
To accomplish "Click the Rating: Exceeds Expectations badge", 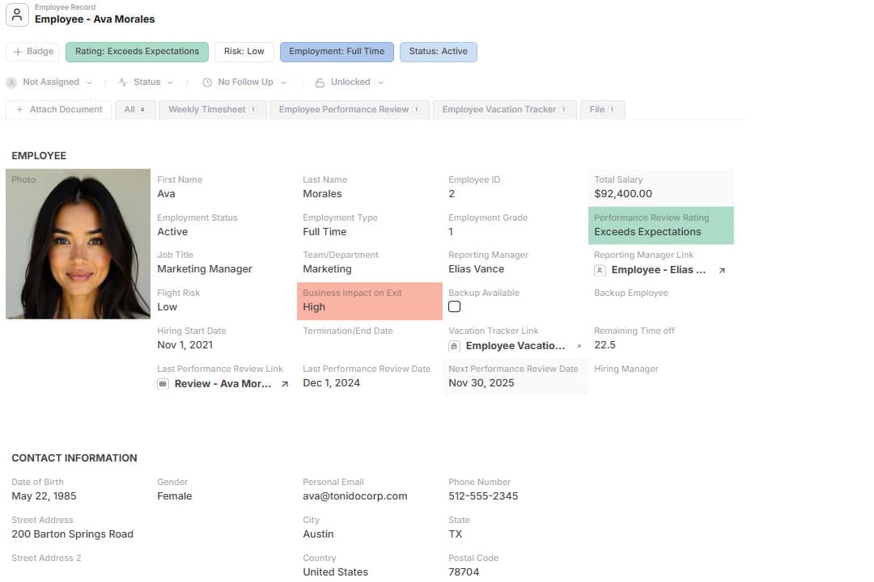I will (x=137, y=52).
